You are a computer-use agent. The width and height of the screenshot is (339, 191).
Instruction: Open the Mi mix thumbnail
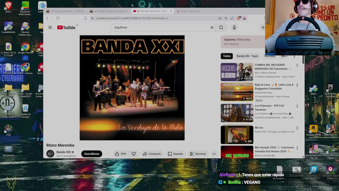coord(237,135)
